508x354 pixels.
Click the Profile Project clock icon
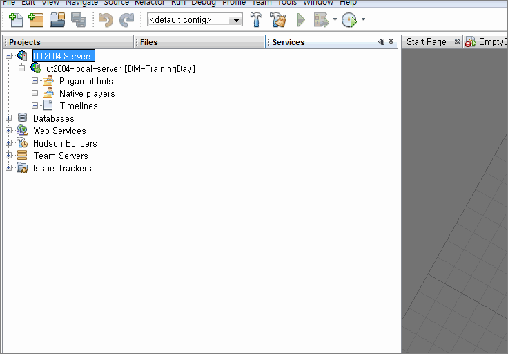click(349, 20)
